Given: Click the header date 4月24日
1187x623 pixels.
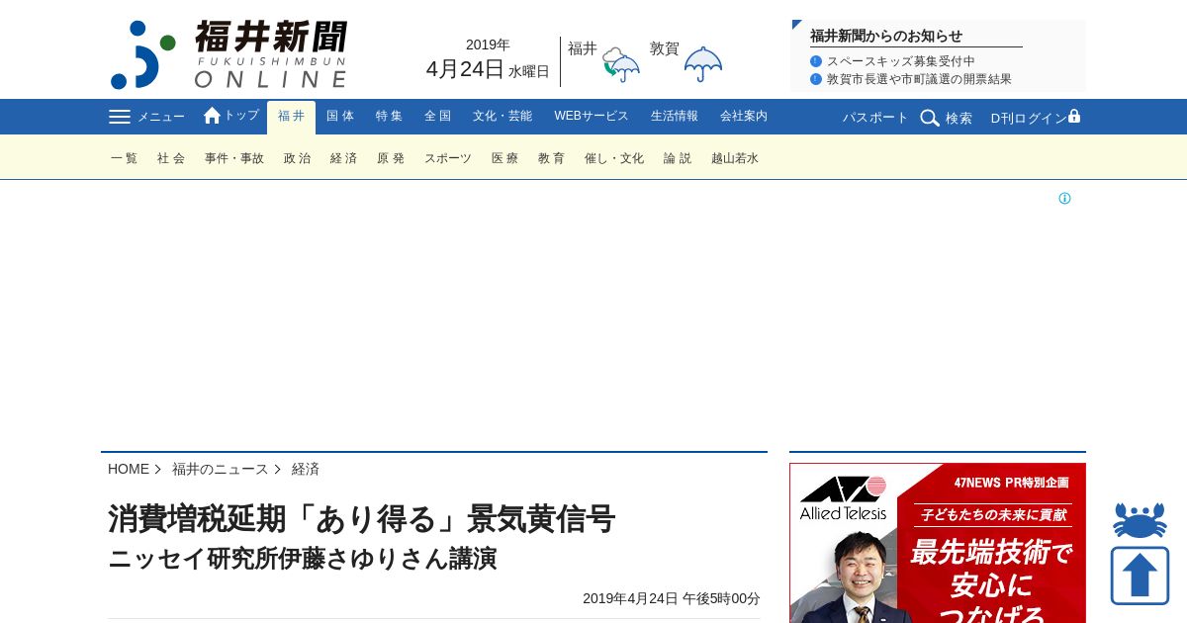Looking at the screenshot, I should (465, 69).
